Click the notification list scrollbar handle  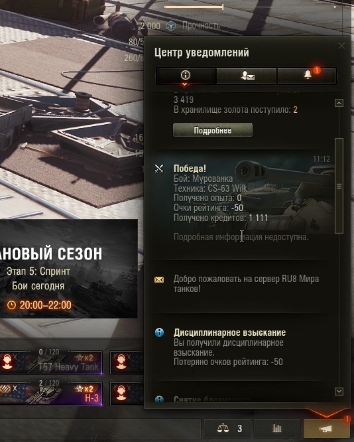pos(339,186)
